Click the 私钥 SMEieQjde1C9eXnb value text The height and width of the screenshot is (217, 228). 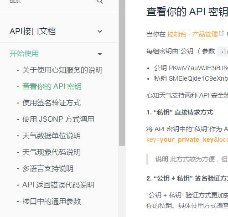tap(191, 78)
